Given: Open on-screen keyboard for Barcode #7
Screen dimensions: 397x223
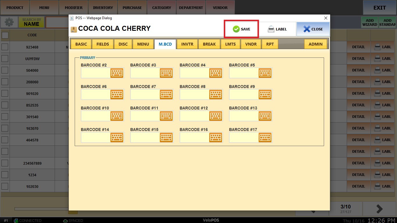Looking at the screenshot, I should click(x=166, y=94).
